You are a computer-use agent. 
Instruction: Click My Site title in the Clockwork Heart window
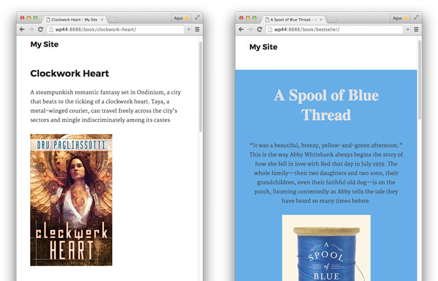(44, 44)
